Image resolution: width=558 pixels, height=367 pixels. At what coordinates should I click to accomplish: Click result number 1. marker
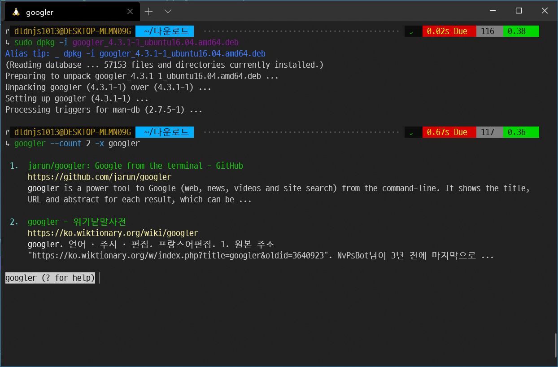click(x=14, y=166)
